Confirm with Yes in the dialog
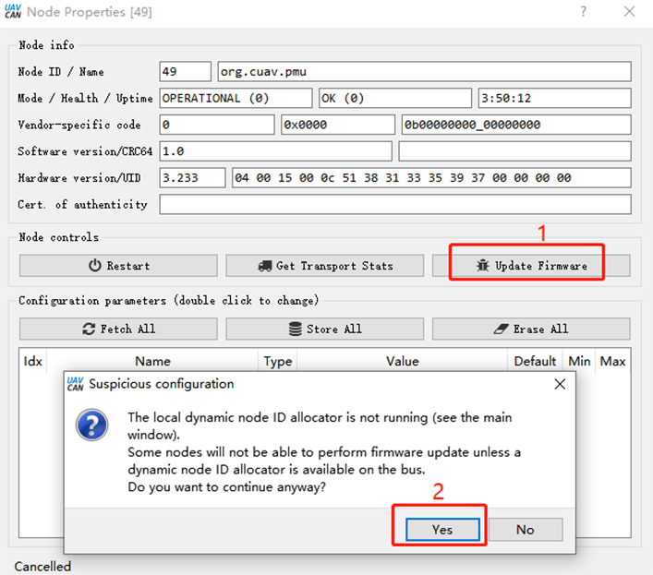 (x=442, y=529)
